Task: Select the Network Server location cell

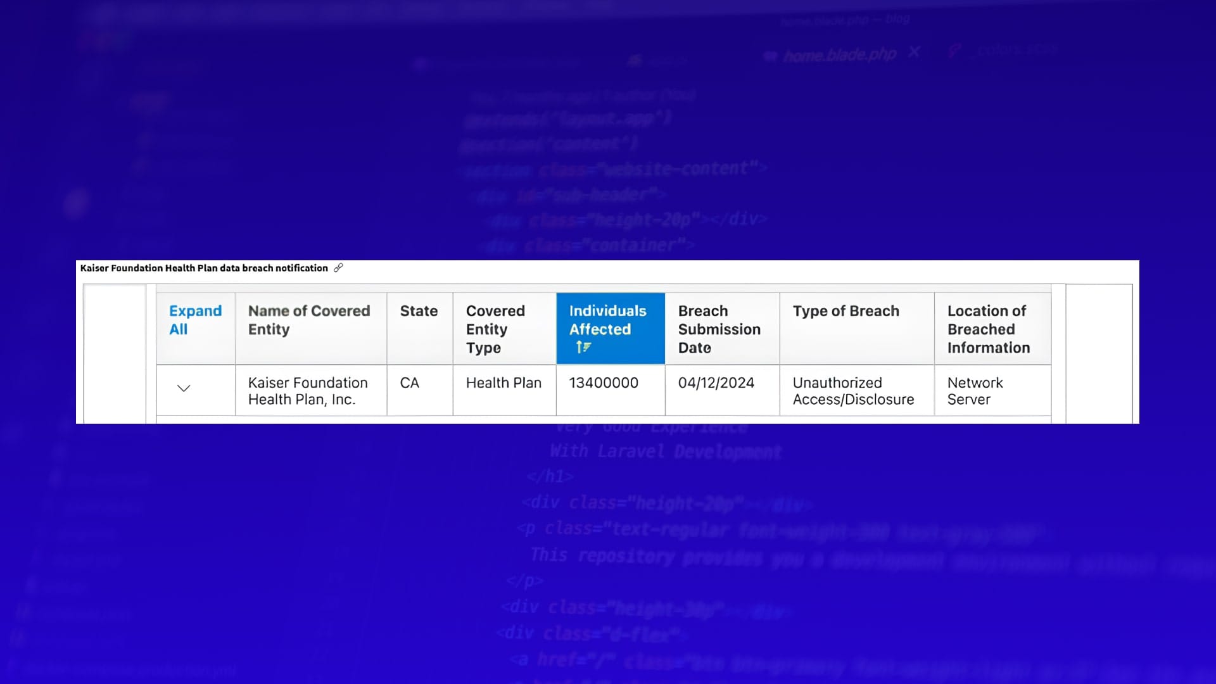Action: click(x=992, y=391)
